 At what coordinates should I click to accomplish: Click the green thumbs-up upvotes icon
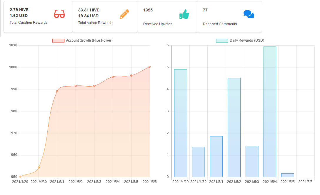tap(184, 14)
